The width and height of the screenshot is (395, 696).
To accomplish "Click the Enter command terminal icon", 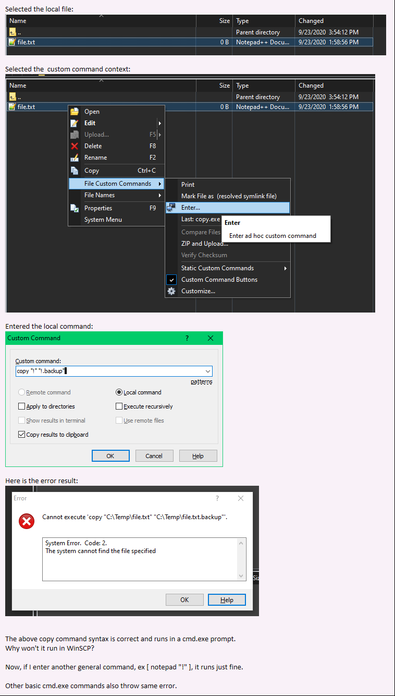I will [x=171, y=208].
